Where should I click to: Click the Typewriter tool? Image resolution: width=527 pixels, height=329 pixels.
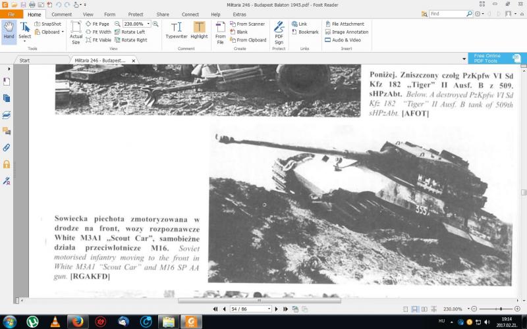(x=176, y=30)
